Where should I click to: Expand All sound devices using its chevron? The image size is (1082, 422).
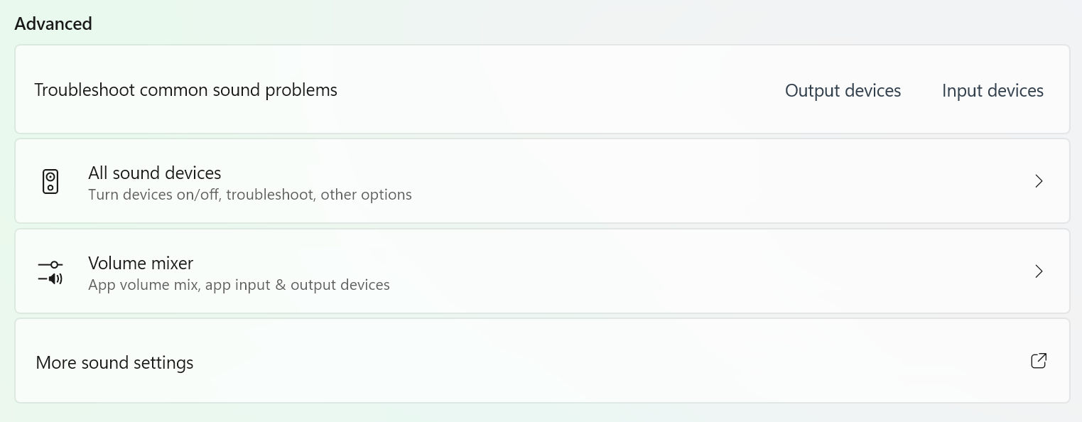point(1039,181)
